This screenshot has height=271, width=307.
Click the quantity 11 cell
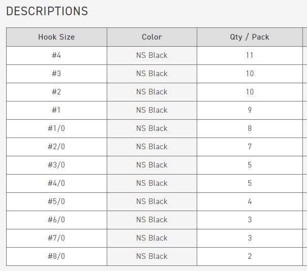(x=250, y=55)
